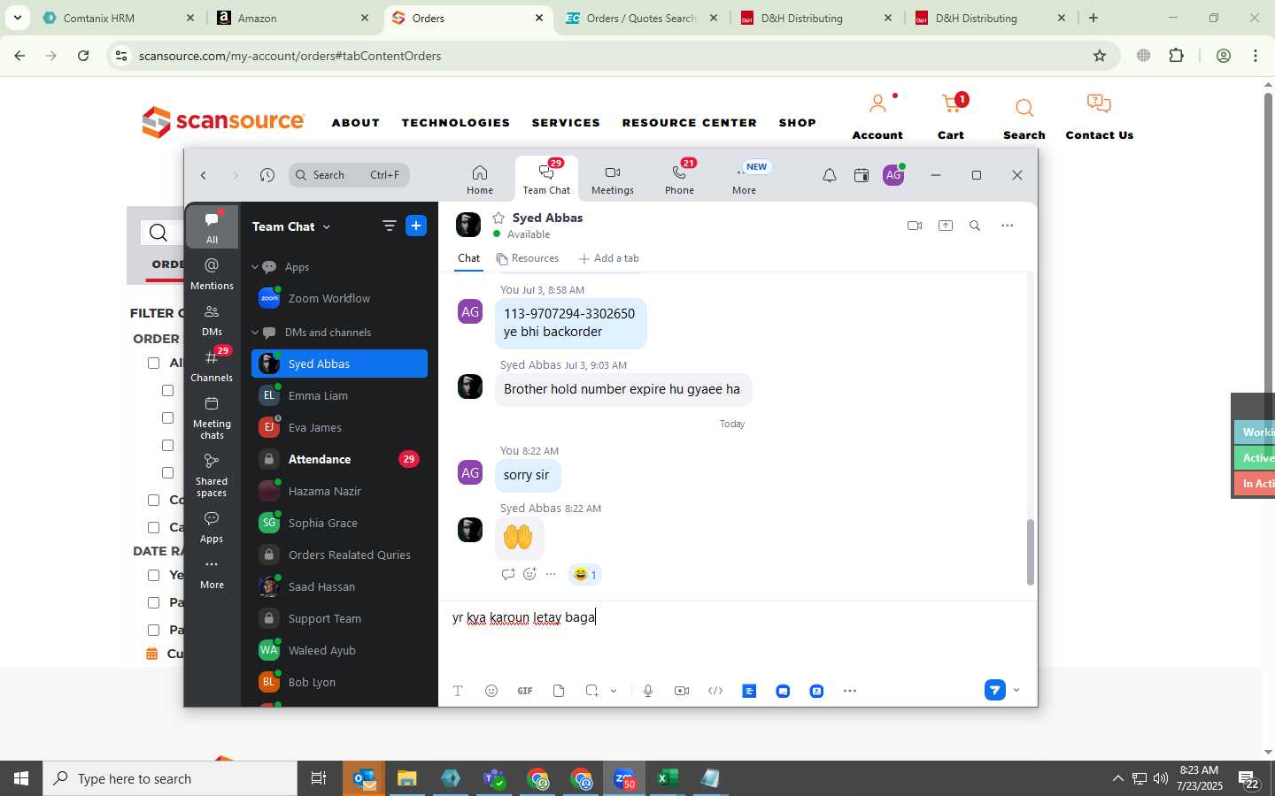Open the chat list filter icon
This screenshot has height=796, width=1275.
tap(389, 226)
